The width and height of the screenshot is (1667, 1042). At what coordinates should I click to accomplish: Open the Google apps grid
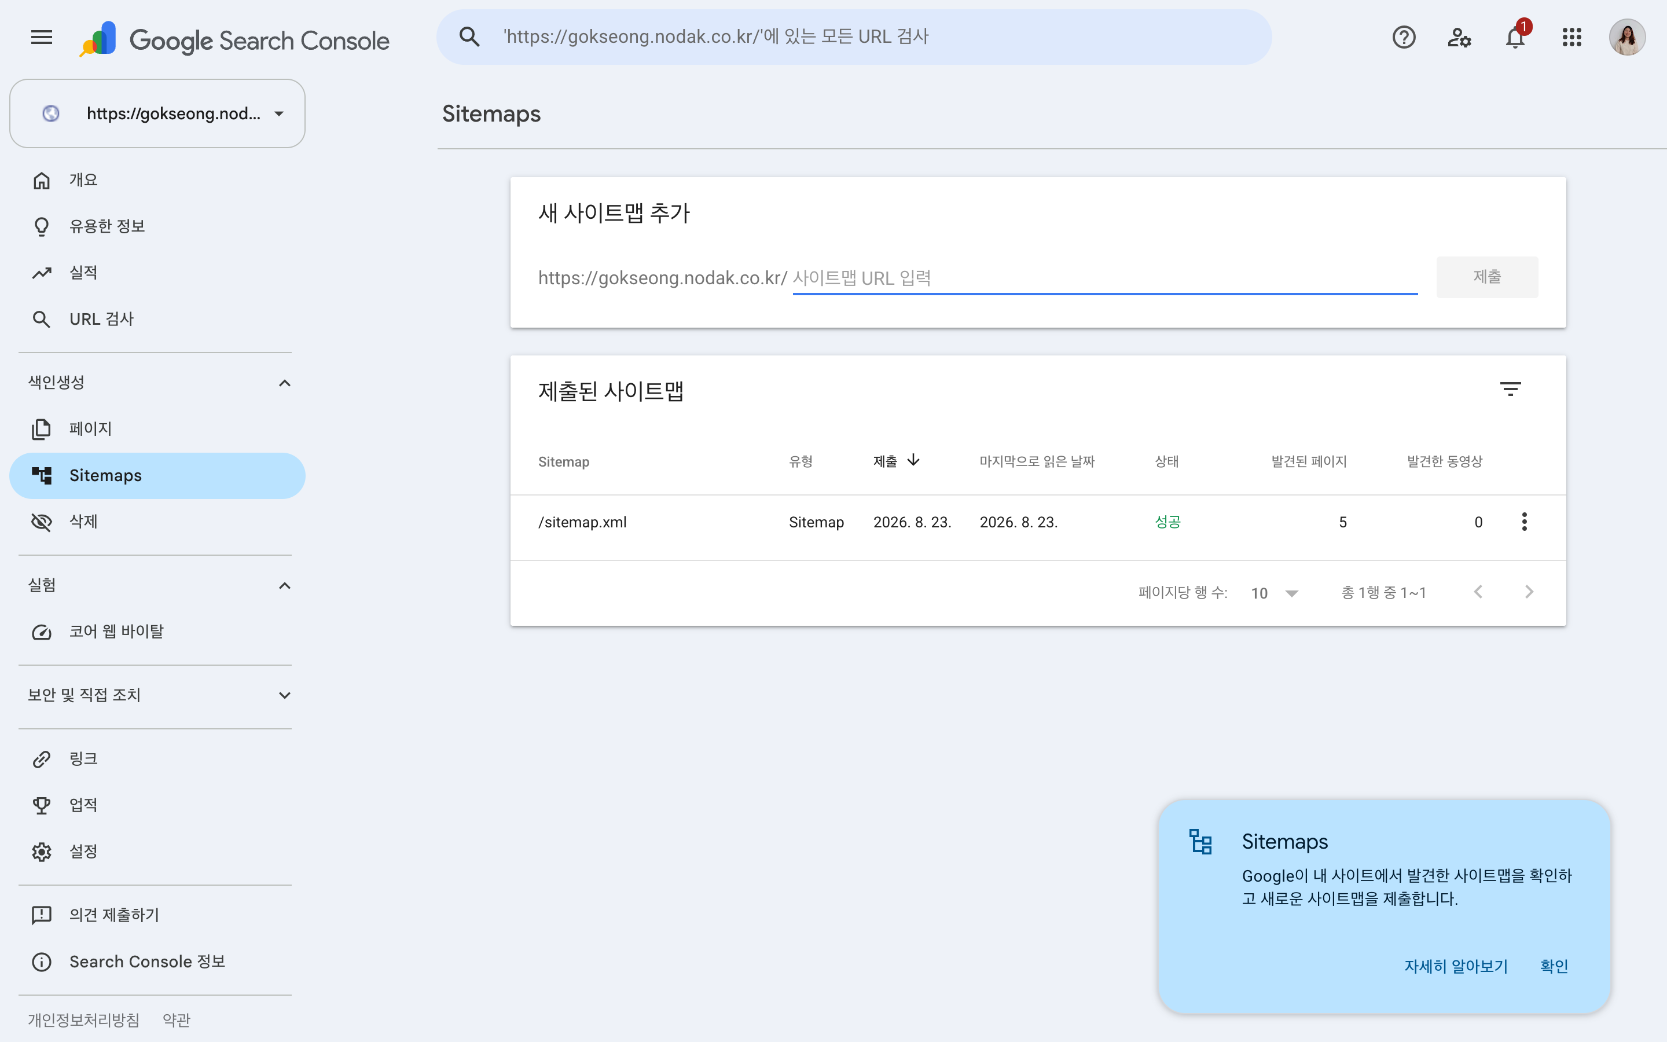point(1572,37)
